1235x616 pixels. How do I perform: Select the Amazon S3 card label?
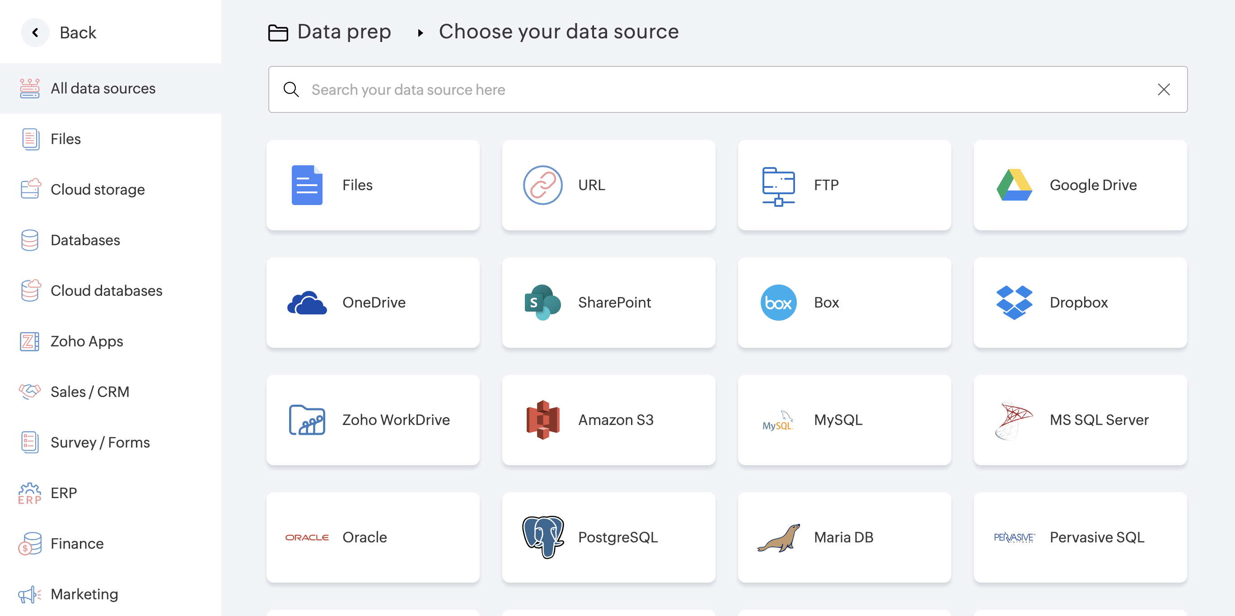(616, 420)
